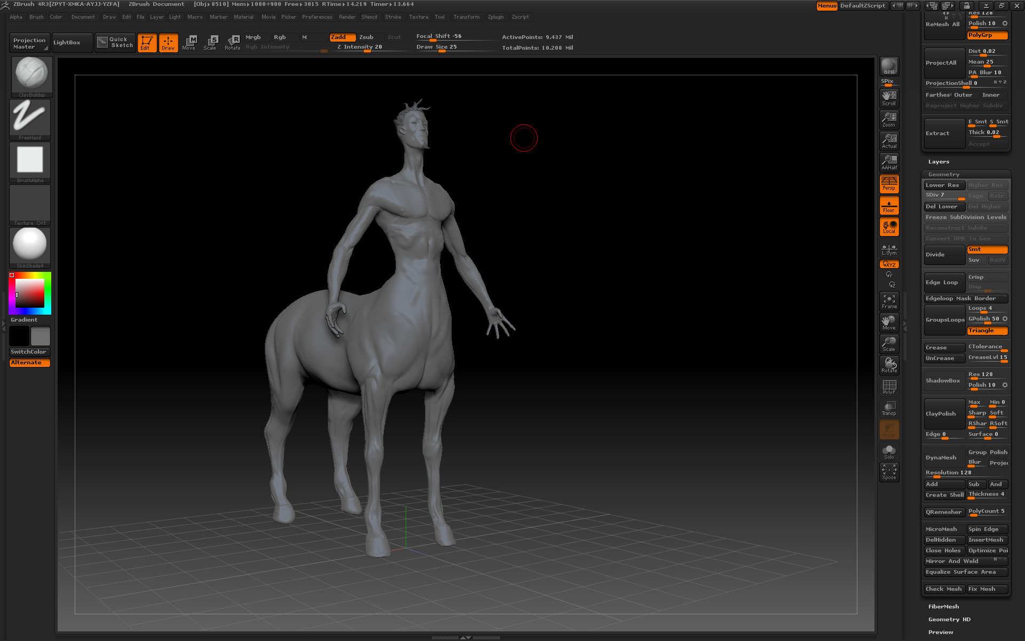Toggle Persp perspective mode
This screenshot has height=641, width=1025.
coord(889,183)
